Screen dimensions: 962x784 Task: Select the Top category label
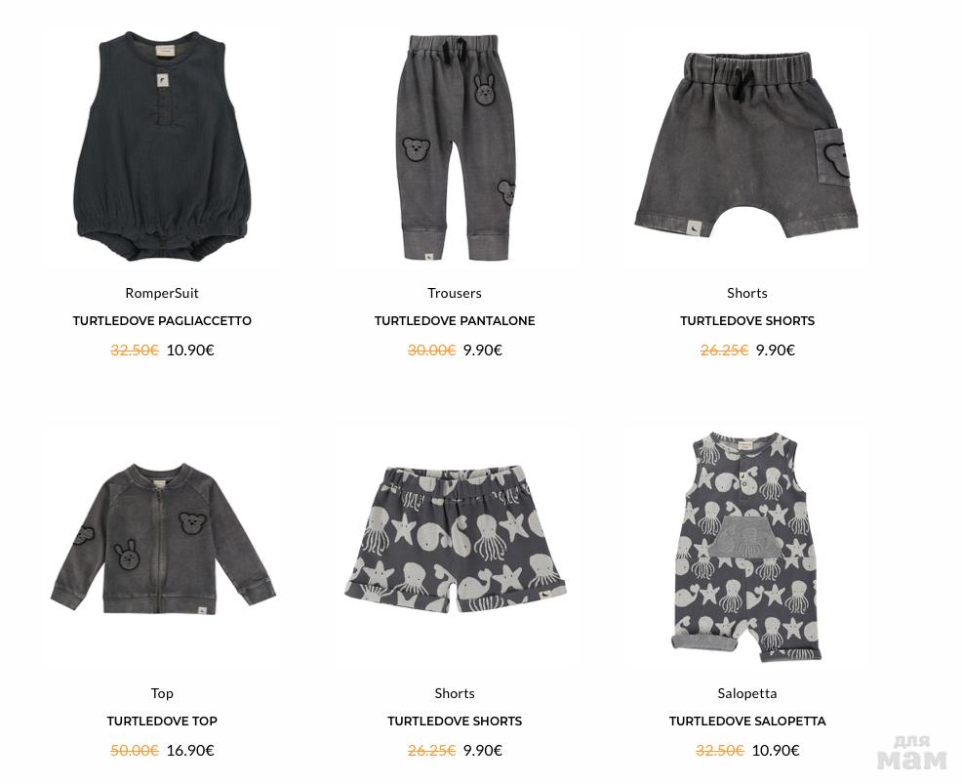[x=162, y=694]
